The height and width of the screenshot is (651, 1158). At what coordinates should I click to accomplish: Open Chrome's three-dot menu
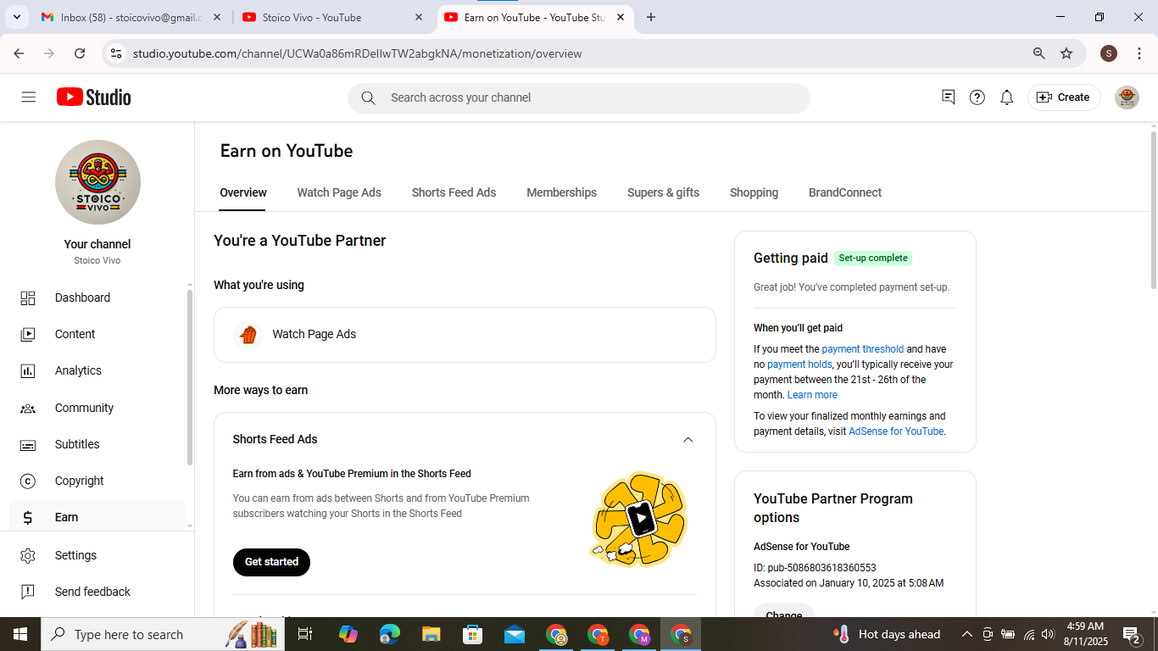(1139, 53)
